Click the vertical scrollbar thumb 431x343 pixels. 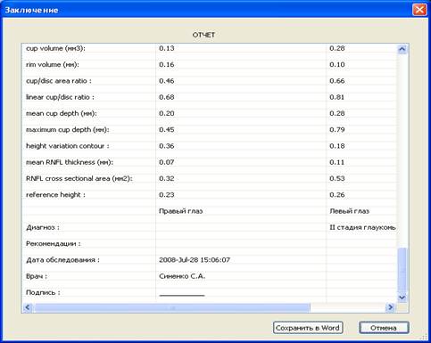coord(402,270)
